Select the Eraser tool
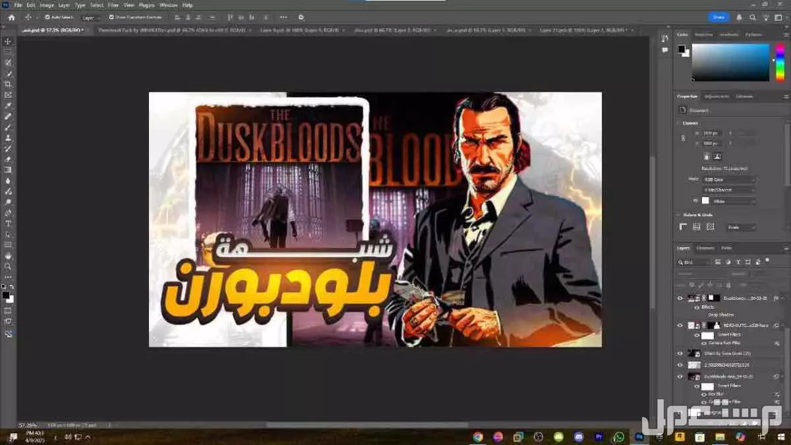 tap(8, 159)
